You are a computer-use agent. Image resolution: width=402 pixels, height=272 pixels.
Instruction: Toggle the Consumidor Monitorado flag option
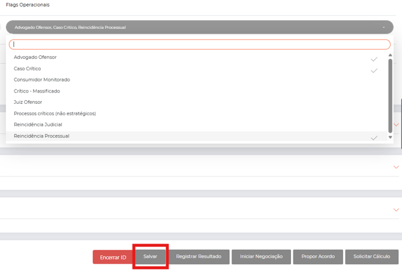pyautogui.click(x=42, y=80)
